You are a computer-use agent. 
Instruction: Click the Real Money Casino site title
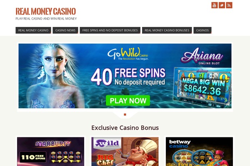pos(45,12)
